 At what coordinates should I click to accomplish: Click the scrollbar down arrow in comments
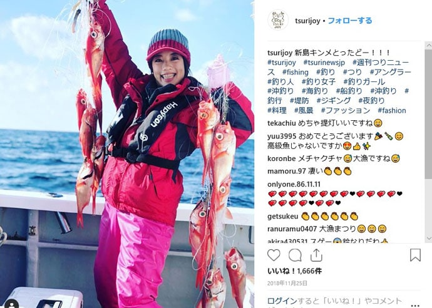coord(429,239)
